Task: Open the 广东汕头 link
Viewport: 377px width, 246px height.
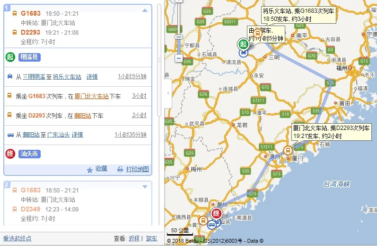Action: (59, 135)
